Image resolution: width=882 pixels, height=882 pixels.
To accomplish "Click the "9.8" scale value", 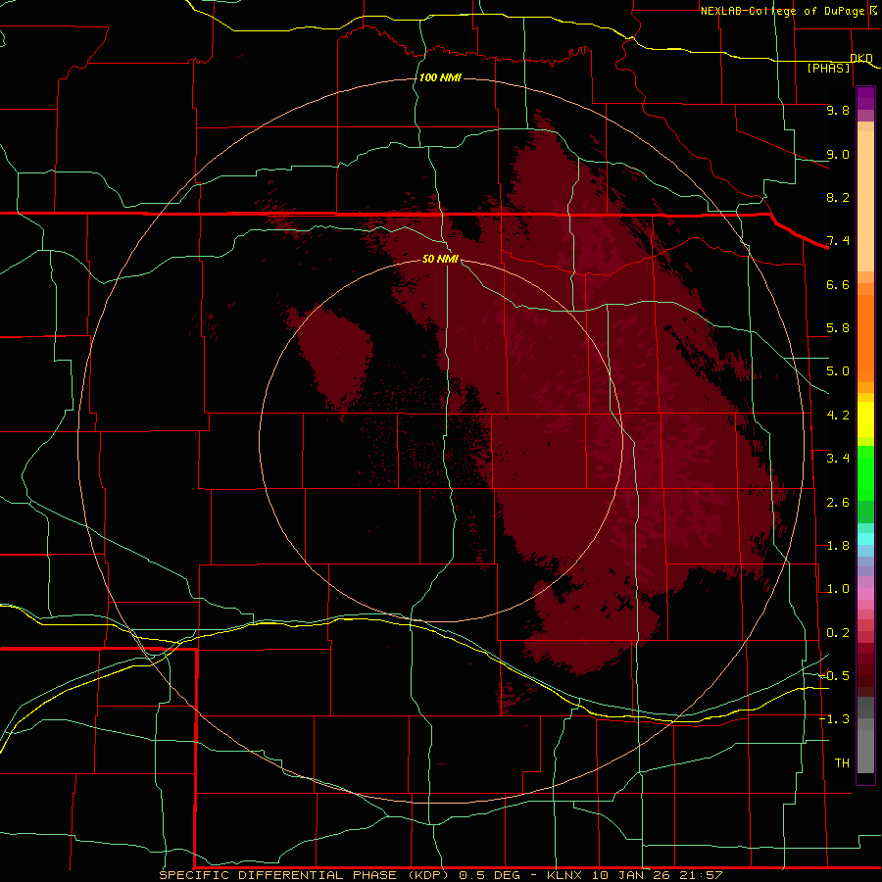I will (838, 110).
